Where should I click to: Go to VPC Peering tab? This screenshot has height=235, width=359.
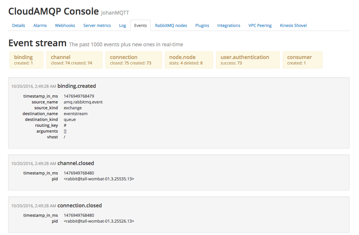tap(260, 26)
